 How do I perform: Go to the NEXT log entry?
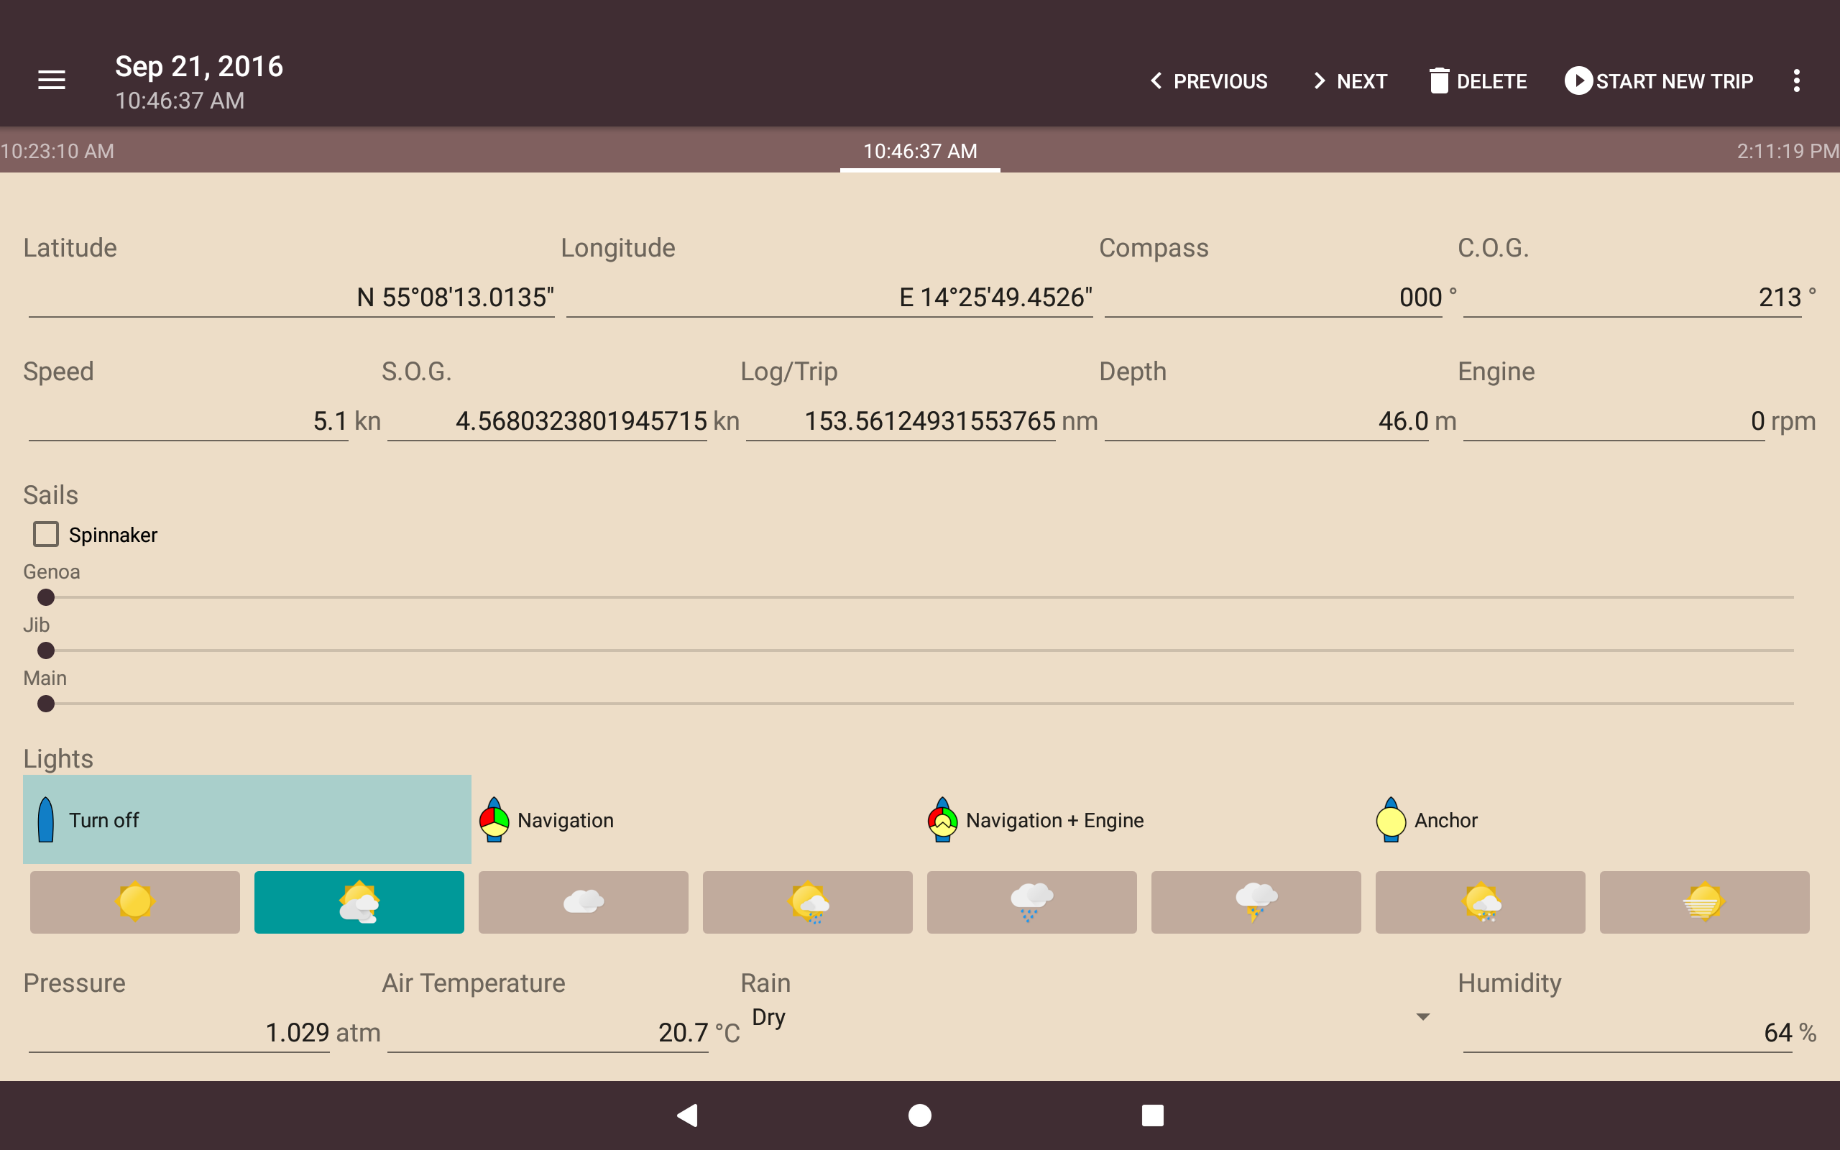1350,80
